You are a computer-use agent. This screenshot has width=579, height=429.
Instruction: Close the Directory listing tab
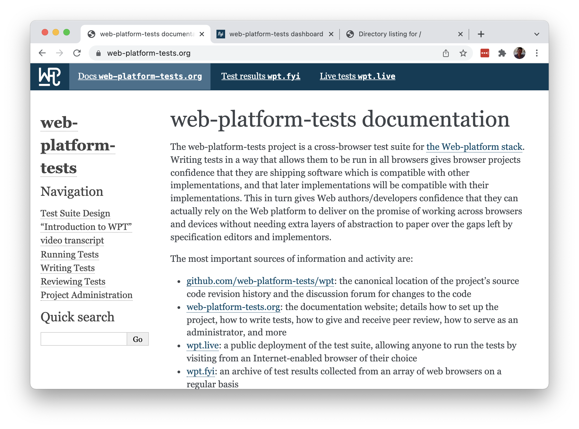[x=460, y=34]
